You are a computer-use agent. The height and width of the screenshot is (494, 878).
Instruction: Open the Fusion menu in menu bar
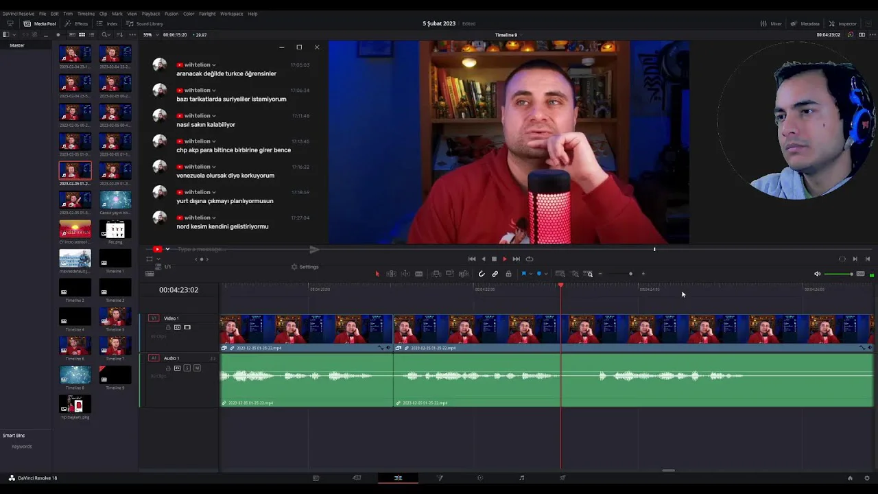pyautogui.click(x=171, y=14)
